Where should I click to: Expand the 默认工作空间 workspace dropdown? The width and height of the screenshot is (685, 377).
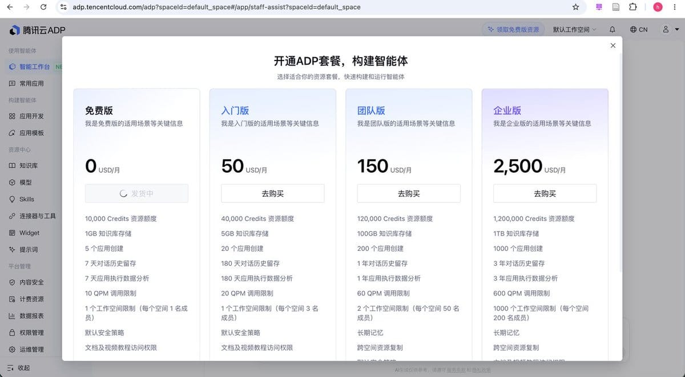coord(574,30)
